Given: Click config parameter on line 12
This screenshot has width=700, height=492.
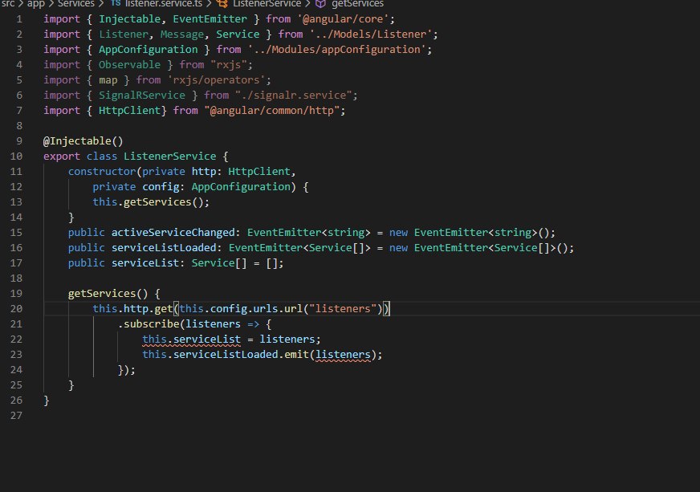Looking at the screenshot, I should 161,187.
